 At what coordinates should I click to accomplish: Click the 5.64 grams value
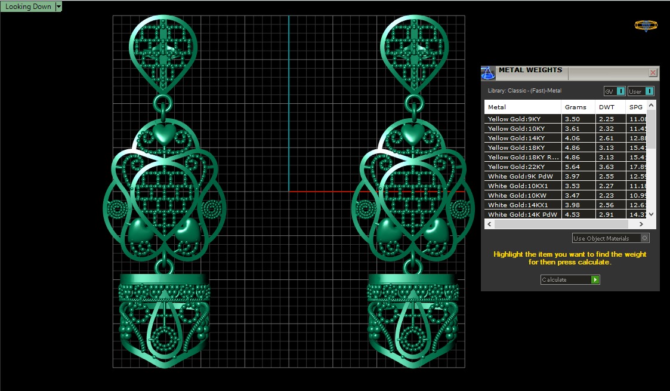coord(572,167)
